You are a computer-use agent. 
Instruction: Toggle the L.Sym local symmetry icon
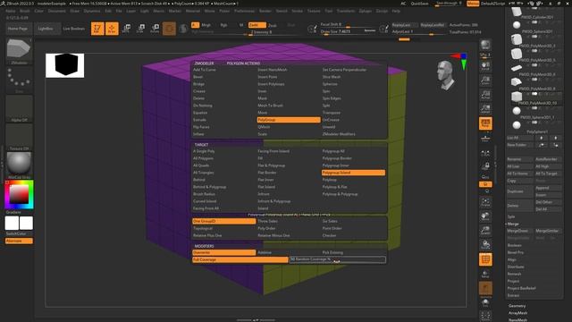click(x=485, y=154)
